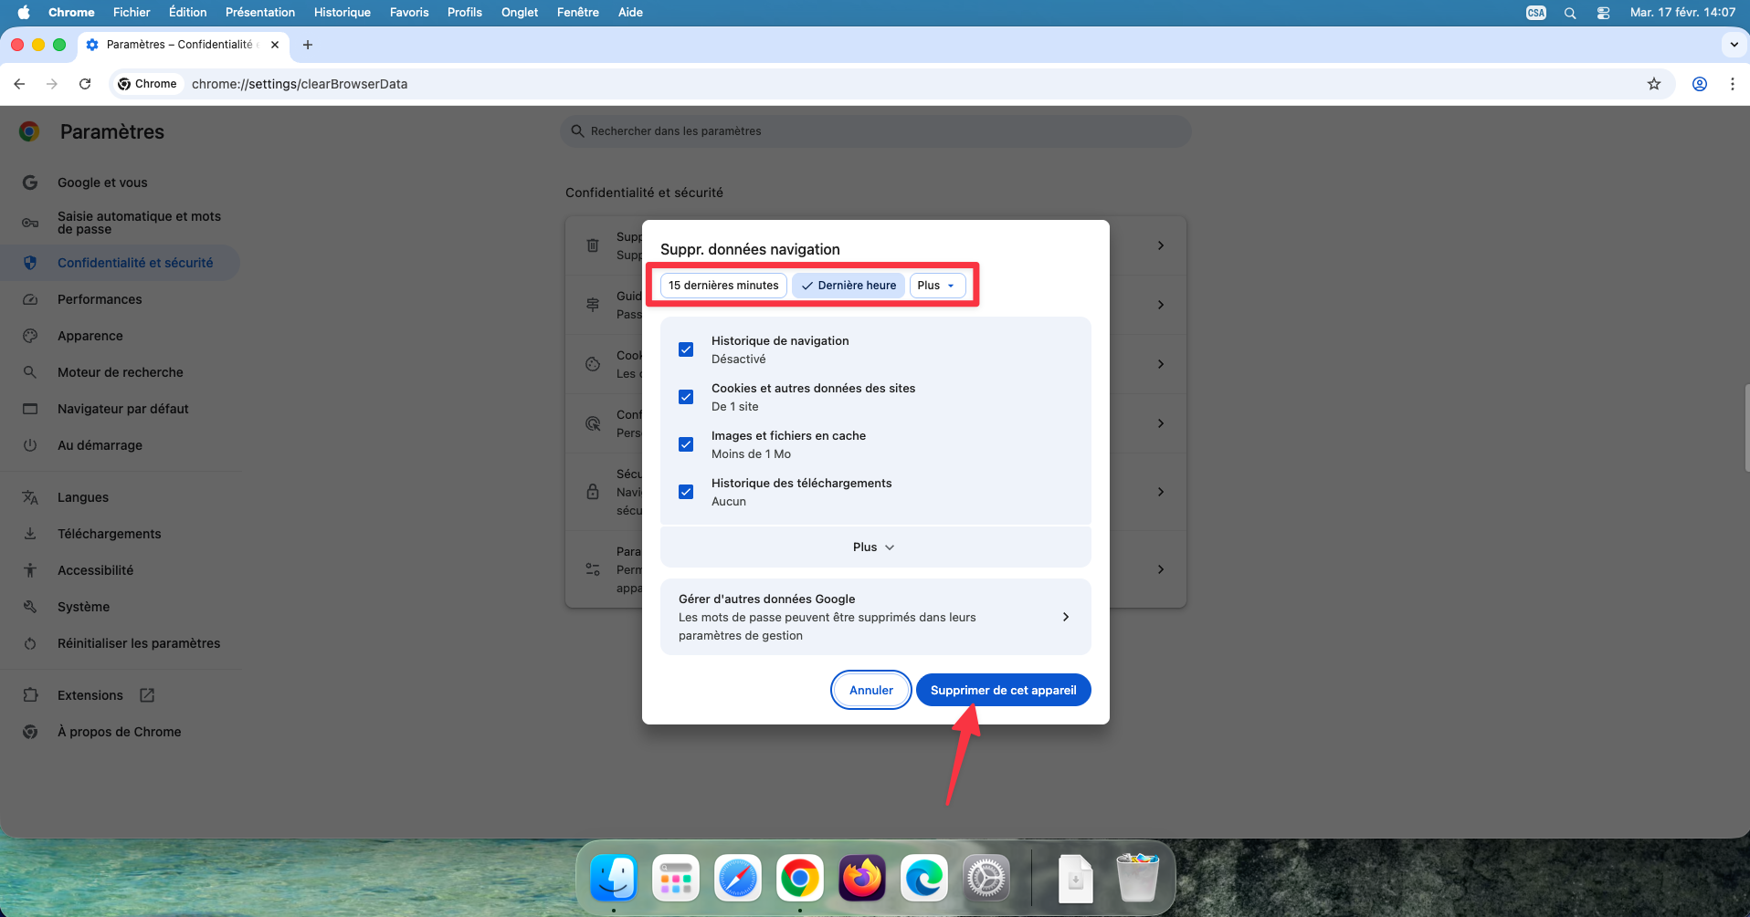Open Navigateur par défaut settings
Screen dimensions: 1750x917
pos(120,409)
